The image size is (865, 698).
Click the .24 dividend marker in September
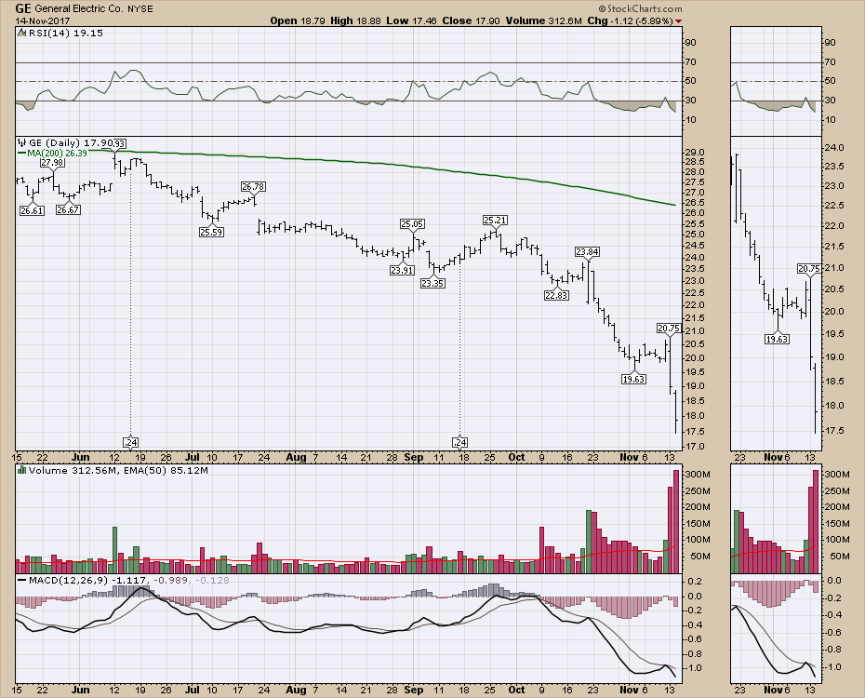(459, 442)
